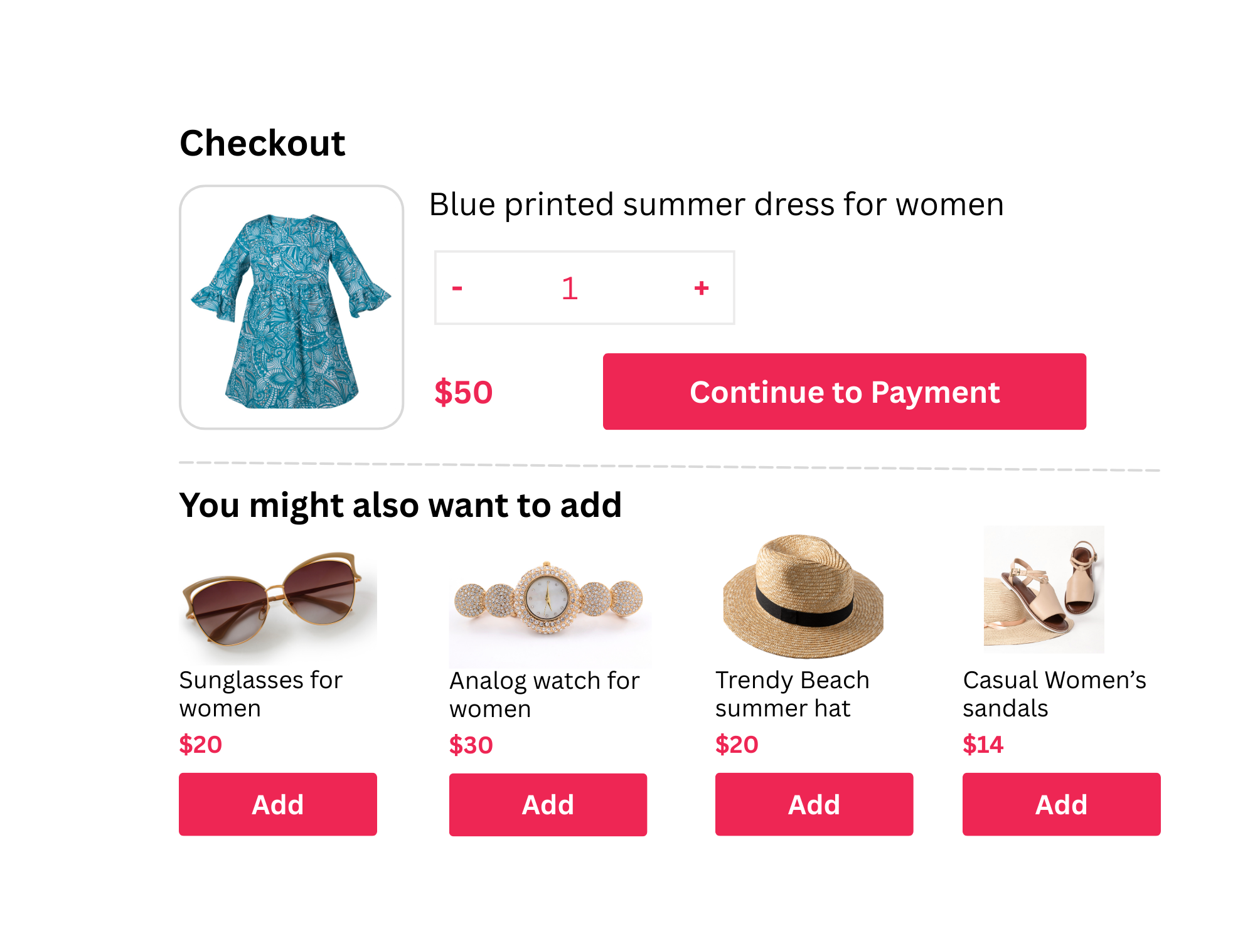Click the dress product title
The width and height of the screenshot is (1255, 941).
coord(716,205)
